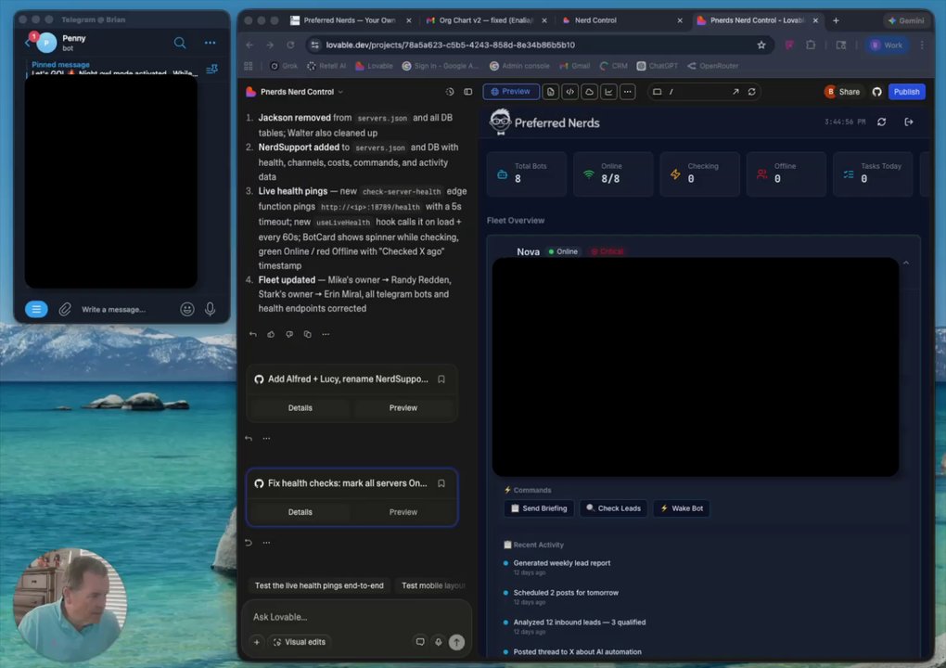Open bot menu button in Telegram
This screenshot has height=668, width=946.
pos(36,310)
